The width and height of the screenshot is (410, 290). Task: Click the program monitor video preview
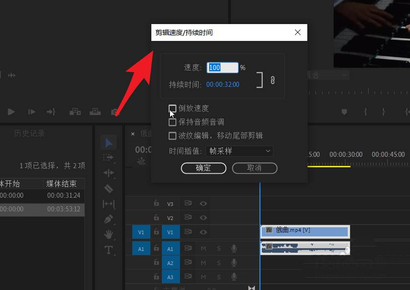pyautogui.click(x=371, y=34)
